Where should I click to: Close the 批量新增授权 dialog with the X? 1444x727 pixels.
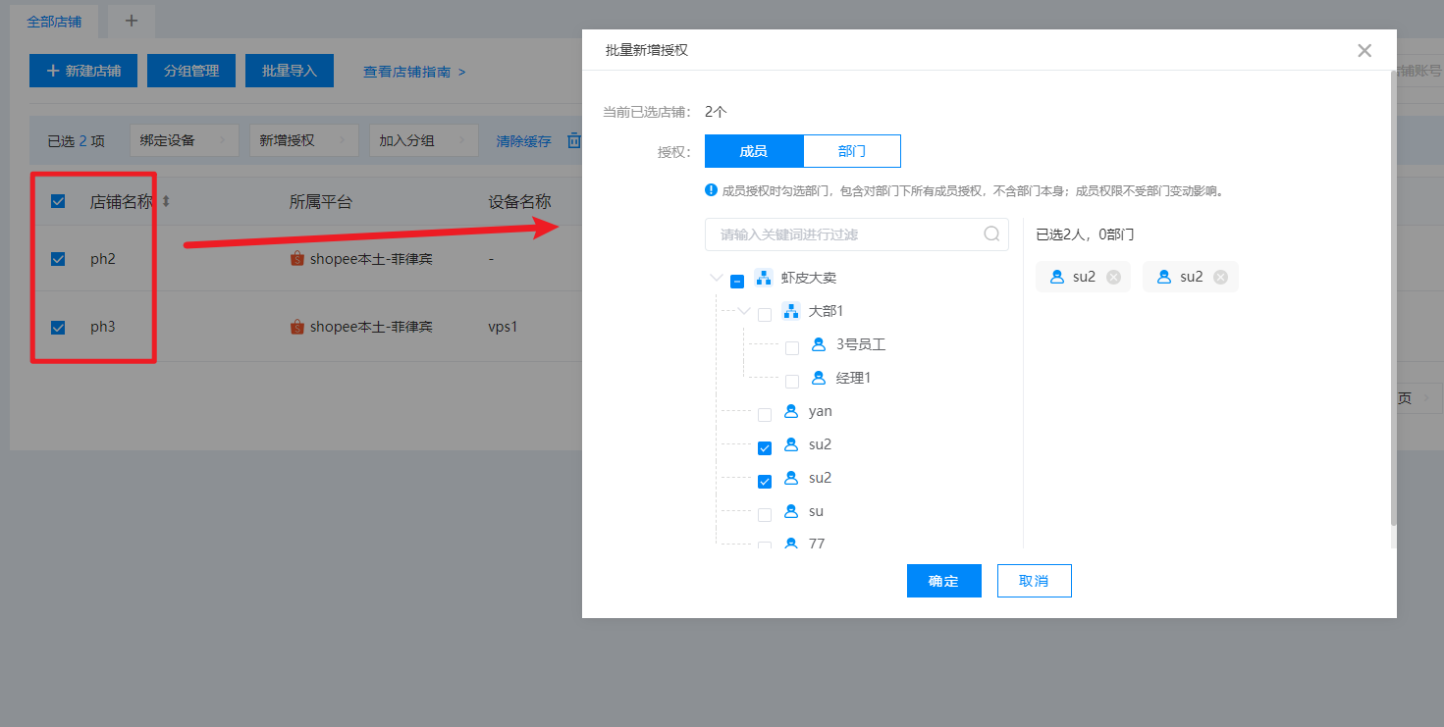[x=1364, y=51]
